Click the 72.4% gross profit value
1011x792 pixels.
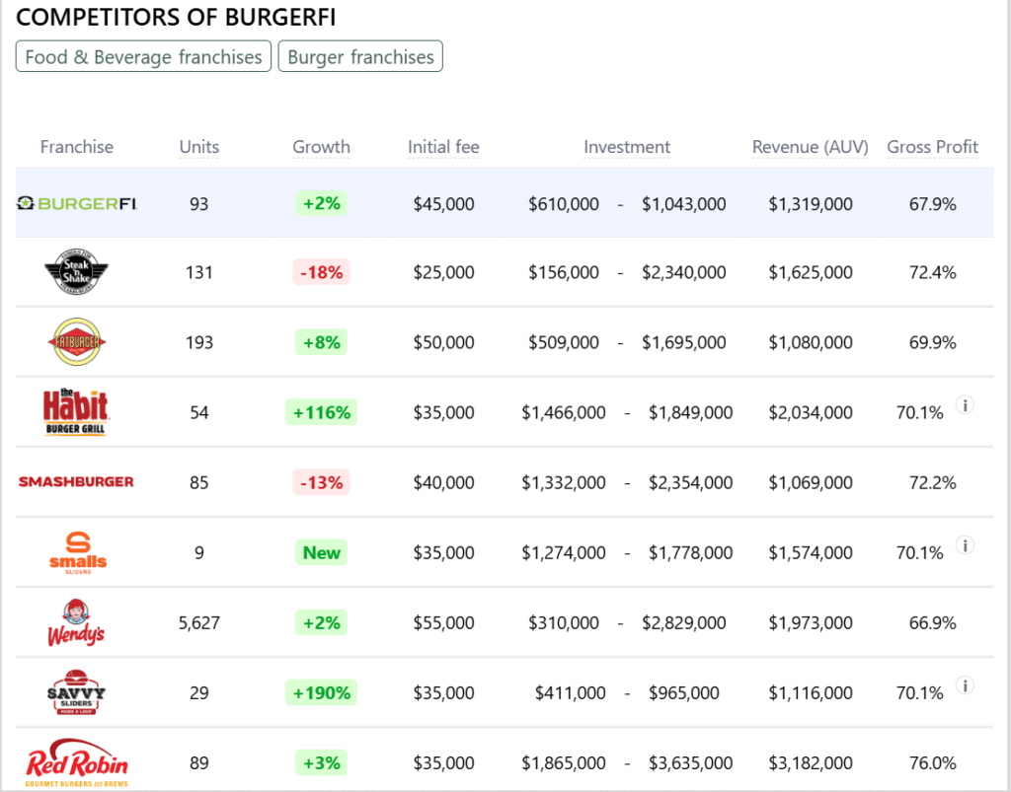pos(932,272)
